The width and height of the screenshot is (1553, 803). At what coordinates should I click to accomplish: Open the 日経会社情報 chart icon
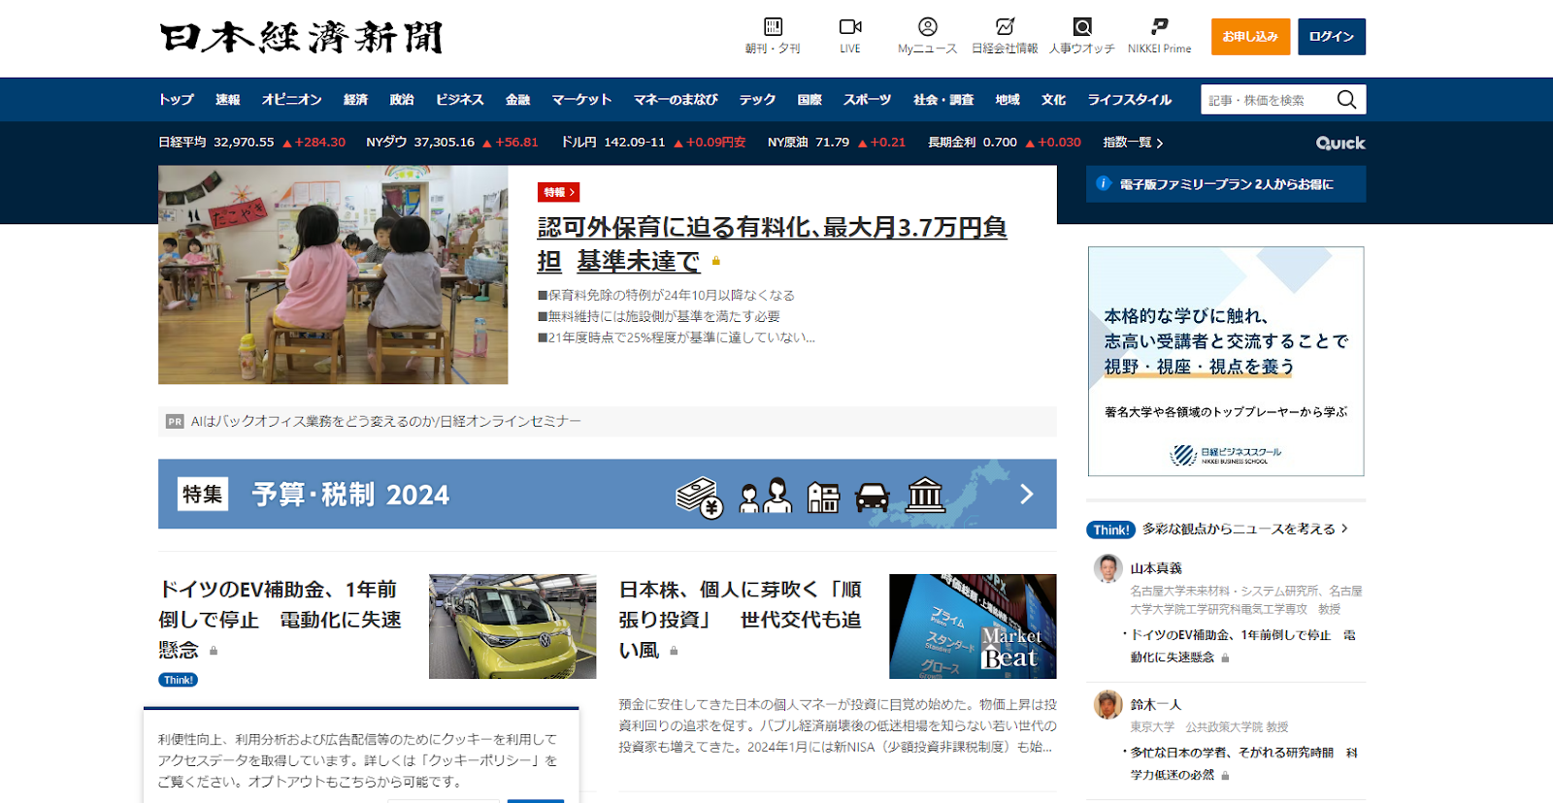tap(1005, 26)
